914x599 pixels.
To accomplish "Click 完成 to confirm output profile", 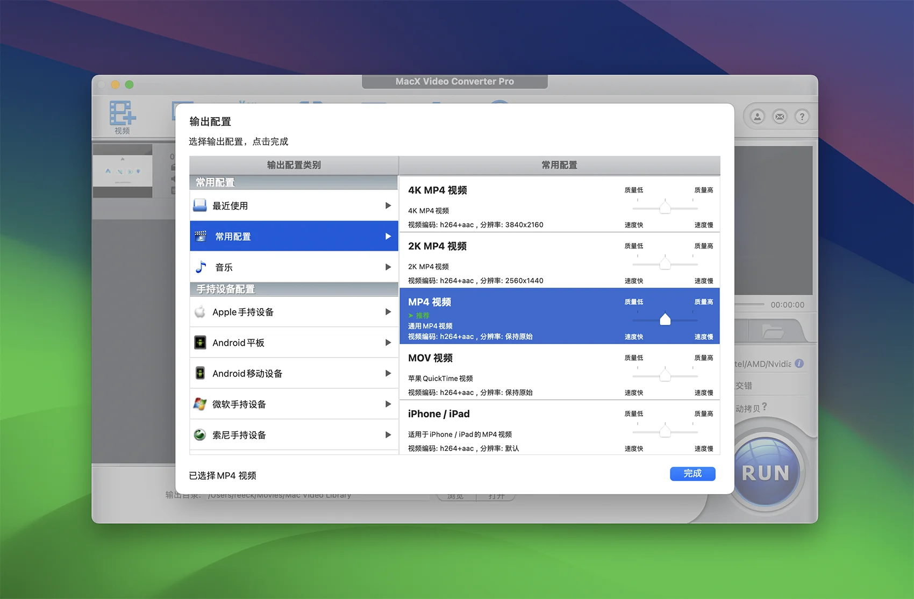I will (x=692, y=473).
